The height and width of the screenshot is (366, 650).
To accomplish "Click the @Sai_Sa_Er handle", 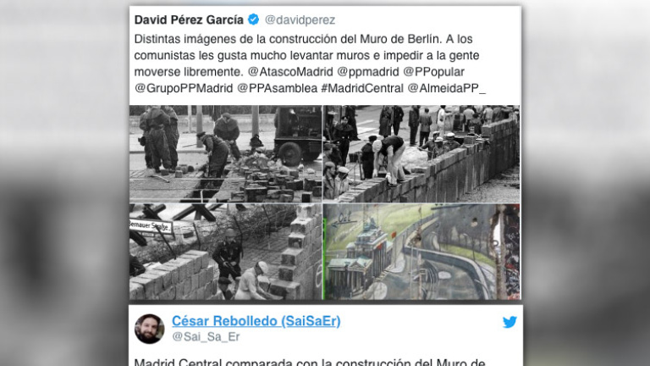I will (x=206, y=336).
